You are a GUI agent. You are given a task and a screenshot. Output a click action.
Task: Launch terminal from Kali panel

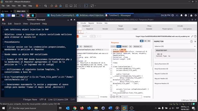click(18, 15)
